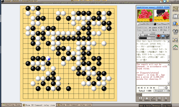Screen dimensions: 179x107
Task: Open the bet Info button
Action: pos(163,37)
